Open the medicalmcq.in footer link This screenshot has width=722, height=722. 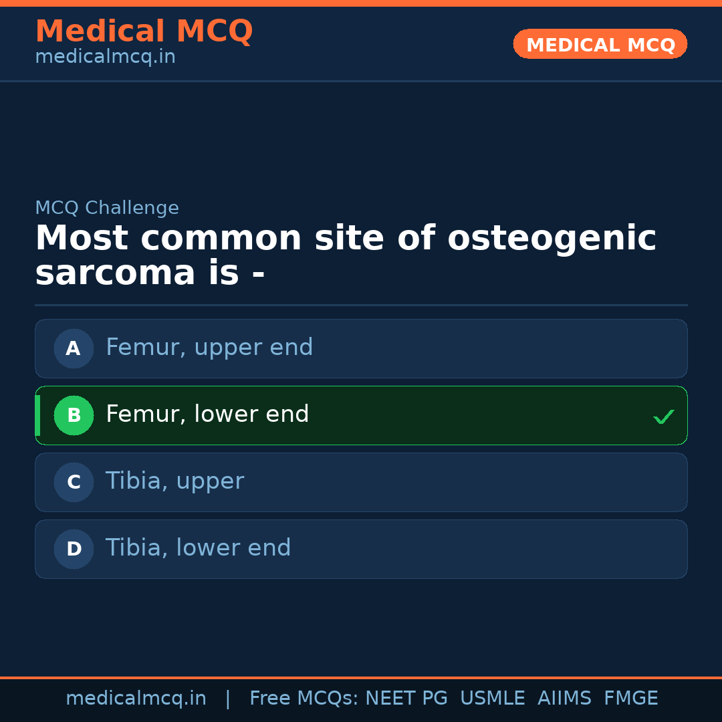(x=136, y=697)
